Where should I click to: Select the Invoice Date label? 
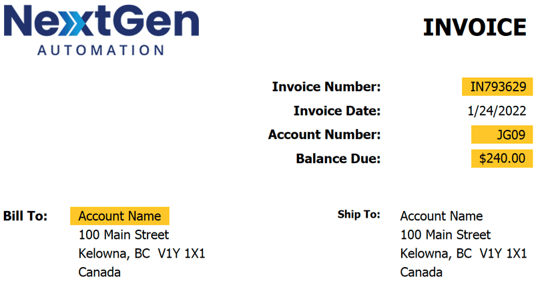[x=337, y=111]
